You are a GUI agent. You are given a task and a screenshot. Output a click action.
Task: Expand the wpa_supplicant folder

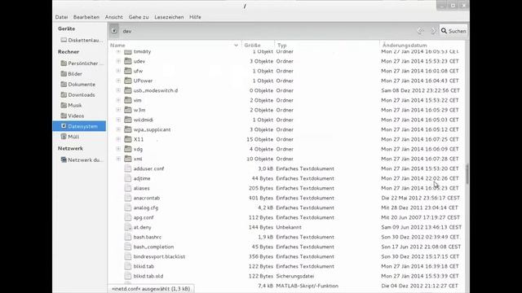click(118, 129)
